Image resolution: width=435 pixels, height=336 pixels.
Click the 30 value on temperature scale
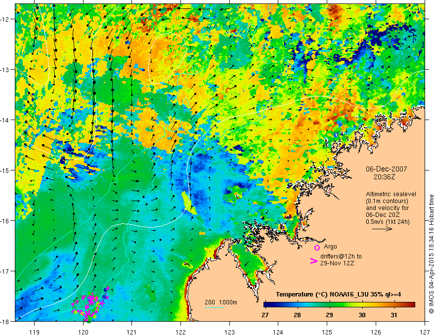(x=362, y=315)
